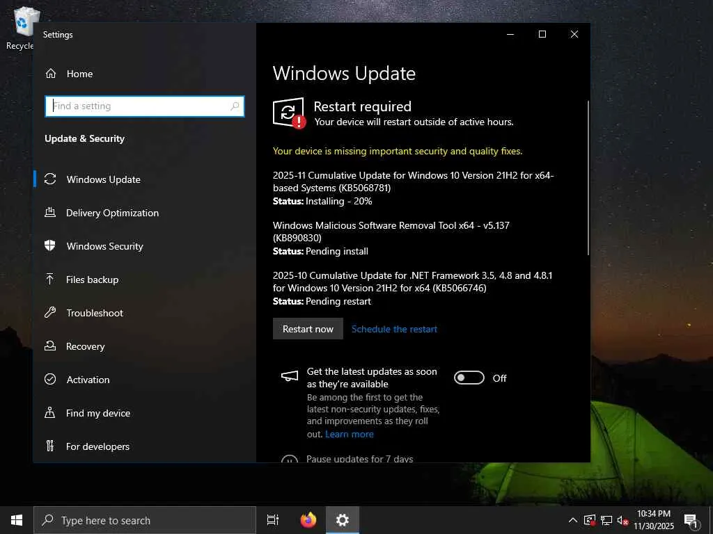Screen dimensions: 713x534
Task: Click the Windows Update sync arrows icon
Action: 50,179
